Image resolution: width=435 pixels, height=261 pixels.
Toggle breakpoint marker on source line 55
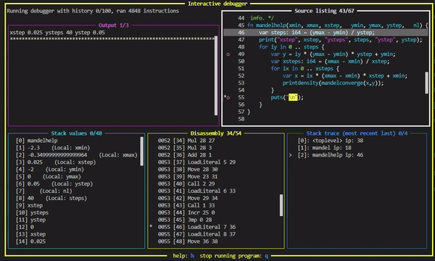click(x=228, y=97)
